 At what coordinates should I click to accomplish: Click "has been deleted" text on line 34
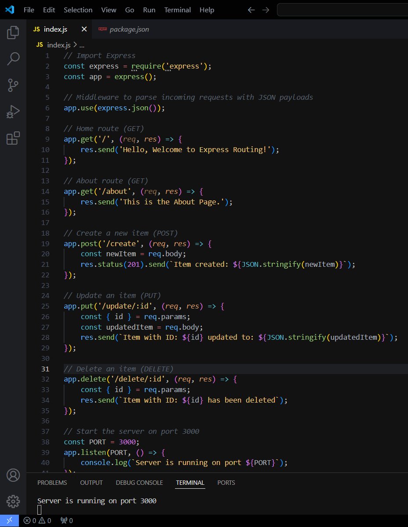[241, 400]
